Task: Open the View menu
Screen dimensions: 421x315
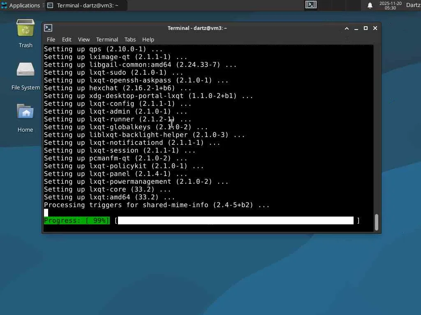Action: pos(84,39)
